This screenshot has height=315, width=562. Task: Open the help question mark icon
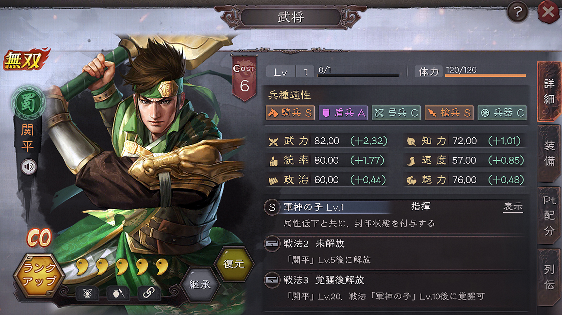tap(518, 12)
